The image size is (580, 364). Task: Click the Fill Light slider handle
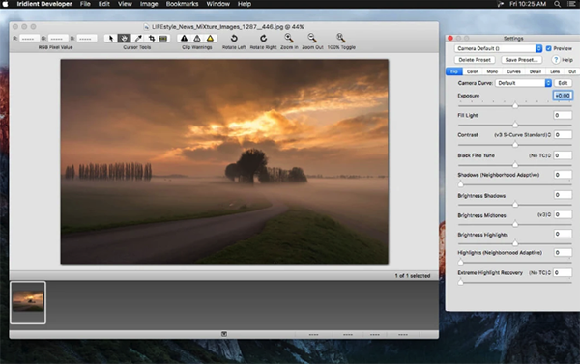pos(515,125)
